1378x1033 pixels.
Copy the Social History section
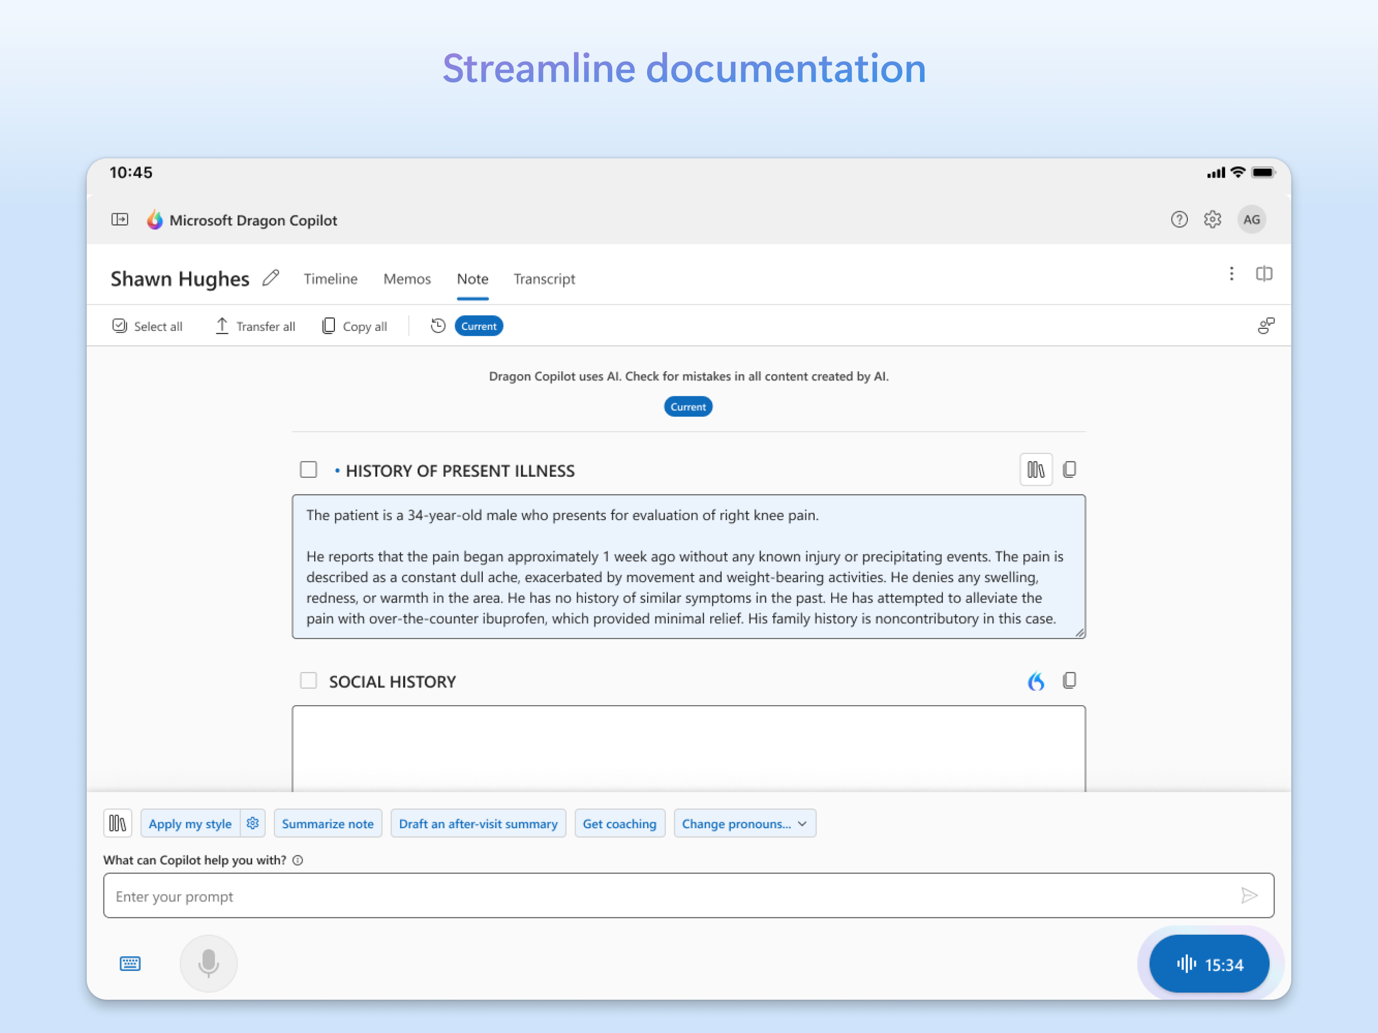pos(1070,680)
